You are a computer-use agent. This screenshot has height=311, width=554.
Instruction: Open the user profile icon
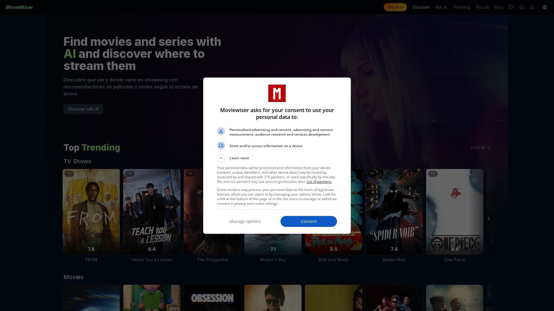(545, 7)
